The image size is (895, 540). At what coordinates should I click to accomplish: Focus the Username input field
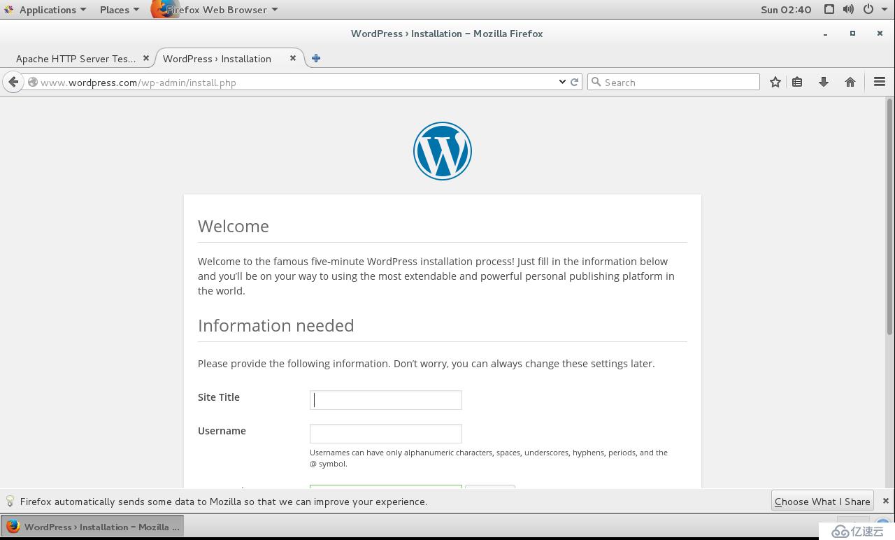386,433
